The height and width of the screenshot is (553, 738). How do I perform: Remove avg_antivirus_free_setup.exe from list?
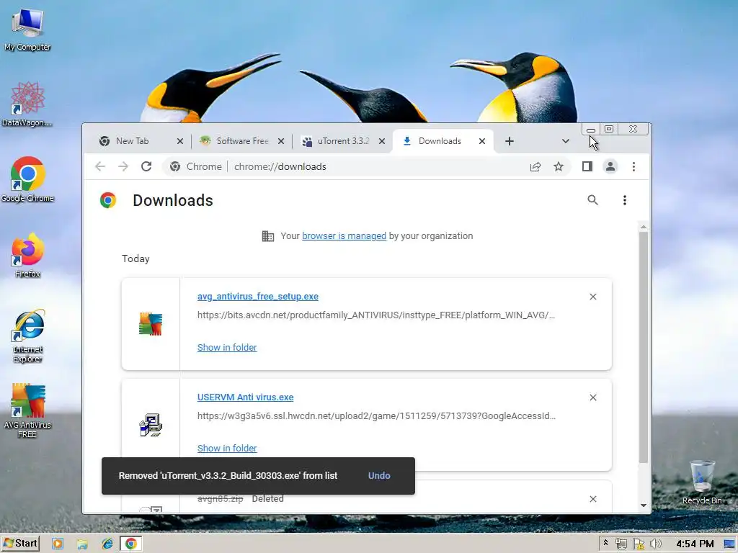click(x=593, y=297)
